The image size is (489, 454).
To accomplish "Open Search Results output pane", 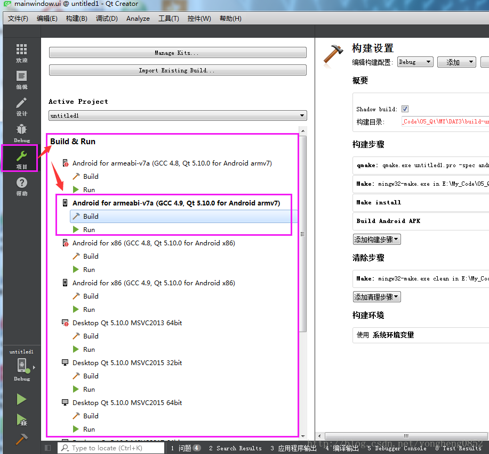I will point(236,448).
